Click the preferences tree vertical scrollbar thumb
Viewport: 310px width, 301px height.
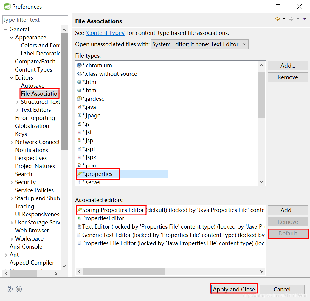click(64, 91)
